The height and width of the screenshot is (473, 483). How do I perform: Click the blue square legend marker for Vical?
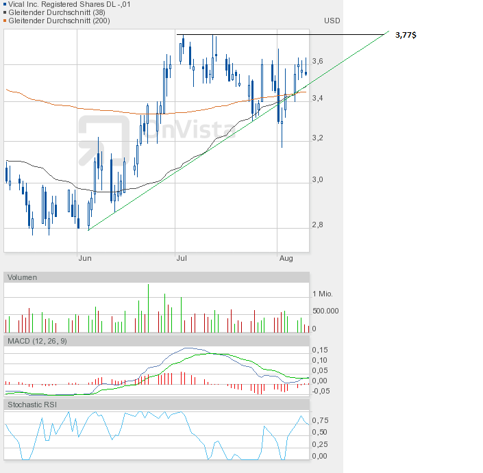pyautogui.click(x=5, y=4)
